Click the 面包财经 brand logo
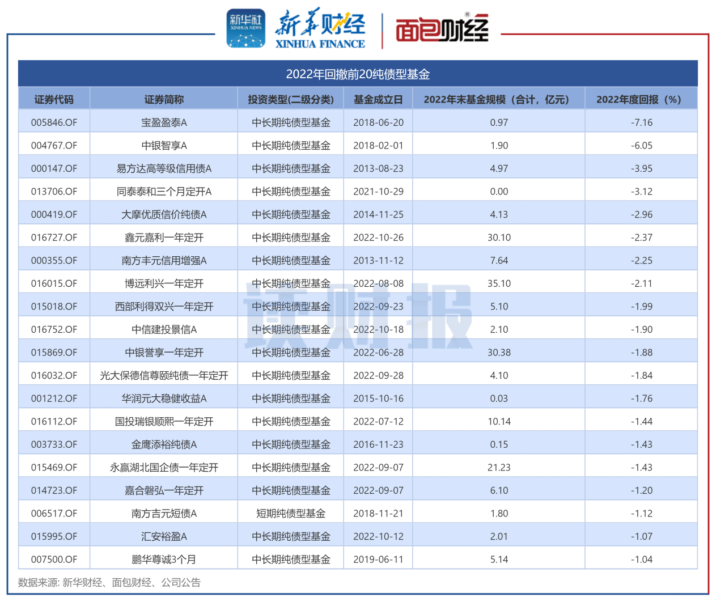The width and height of the screenshot is (716, 602). pyautogui.click(x=442, y=28)
